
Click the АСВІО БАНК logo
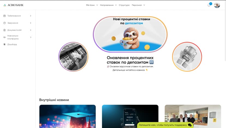point(13,5)
